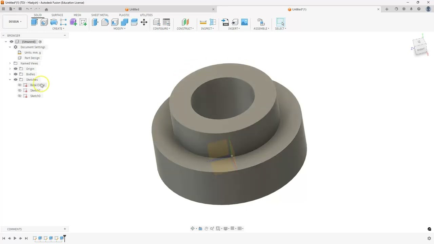Screen dimensions: 434x244
Task: Switch to the Utilities tab
Action: pos(146,15)
